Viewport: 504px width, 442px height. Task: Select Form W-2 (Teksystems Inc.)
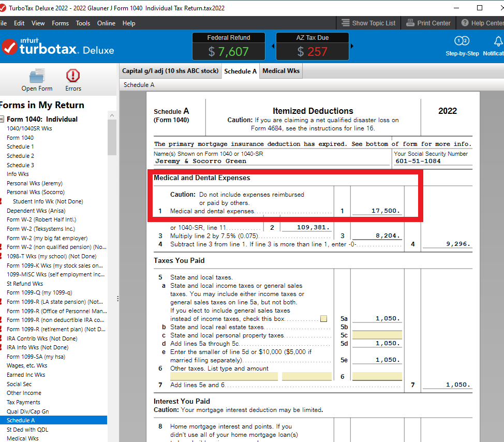[41, 229]
